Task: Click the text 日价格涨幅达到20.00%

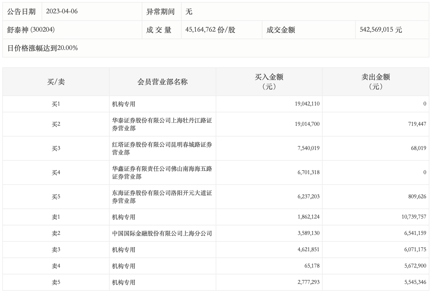Action: click(43, 48)
